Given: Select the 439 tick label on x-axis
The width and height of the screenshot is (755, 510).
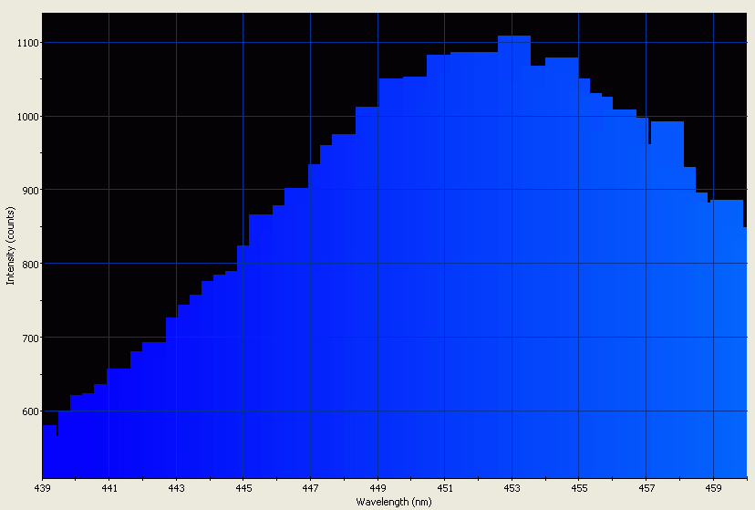Looking at the screenshot, I should tap(42, 488).
